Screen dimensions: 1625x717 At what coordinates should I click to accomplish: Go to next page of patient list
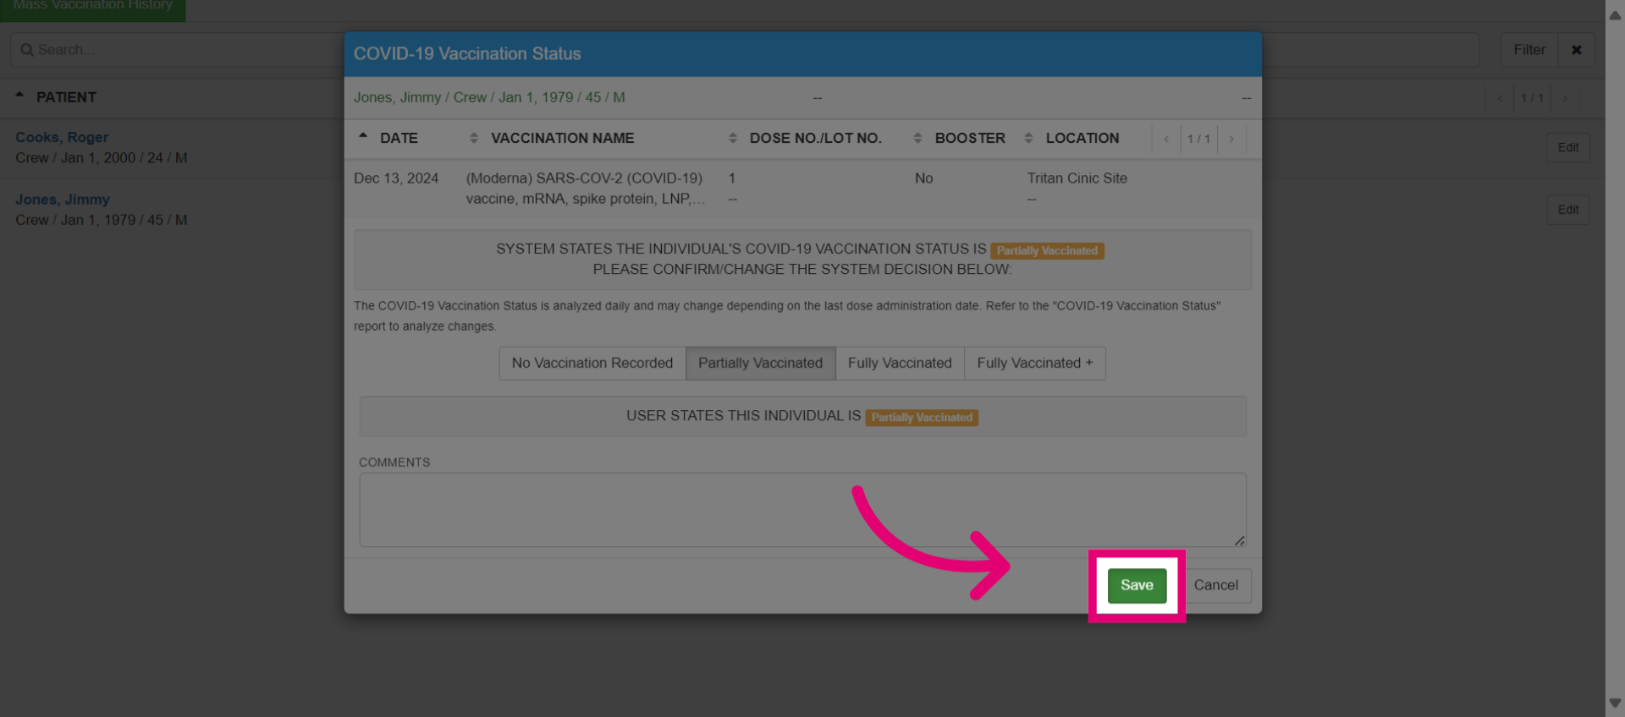(1565, 98)
